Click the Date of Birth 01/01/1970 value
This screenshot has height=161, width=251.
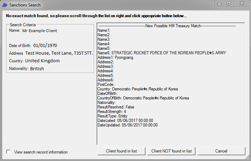coord(45,46)
